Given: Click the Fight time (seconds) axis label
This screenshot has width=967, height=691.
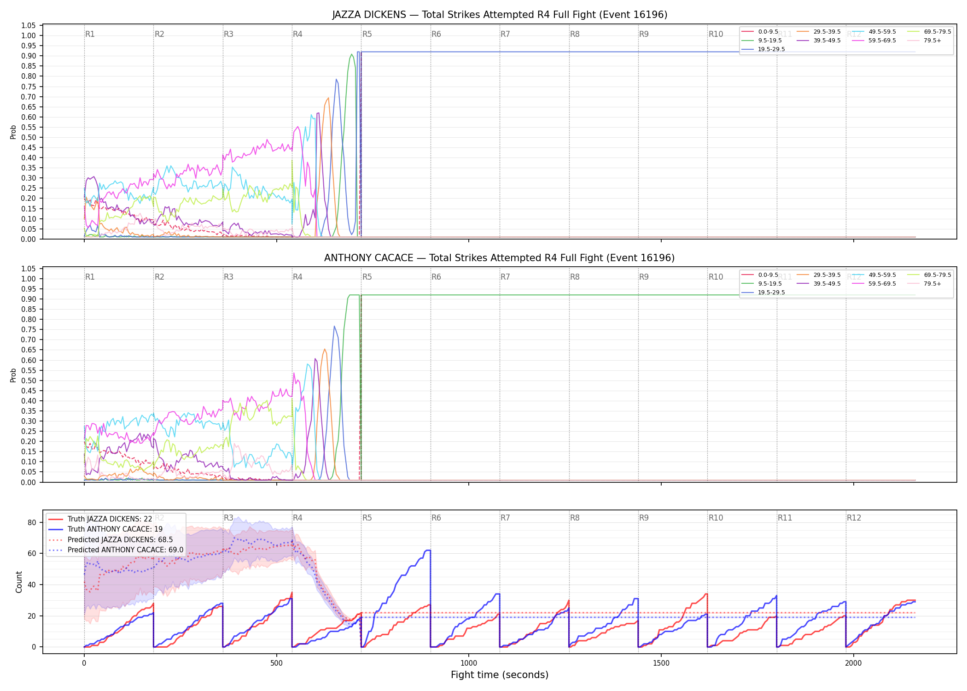Looking at the screenshot, I should [x=500, y=675].
